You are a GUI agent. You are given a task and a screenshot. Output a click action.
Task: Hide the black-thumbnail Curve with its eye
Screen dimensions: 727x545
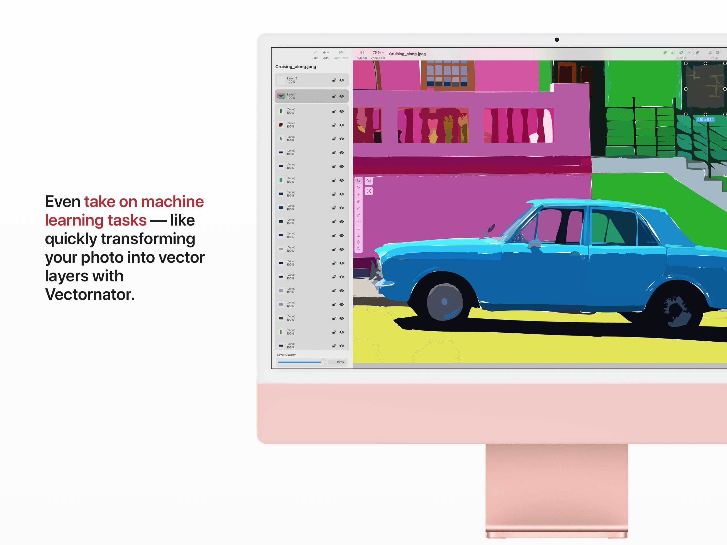click(x=342, y=318)
